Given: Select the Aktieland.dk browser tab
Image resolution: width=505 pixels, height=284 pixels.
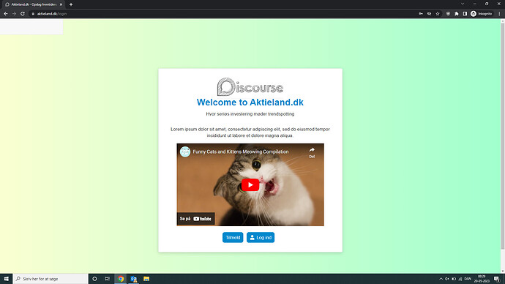Looking at the screenshot, I should pos(34,4).
